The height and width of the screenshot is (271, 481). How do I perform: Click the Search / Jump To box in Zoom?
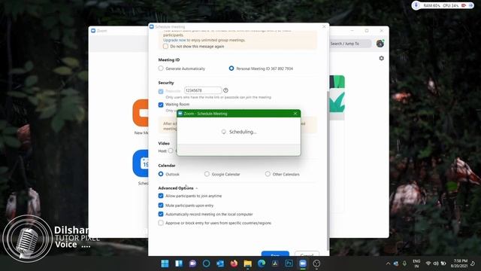click(x=349, y=44)
